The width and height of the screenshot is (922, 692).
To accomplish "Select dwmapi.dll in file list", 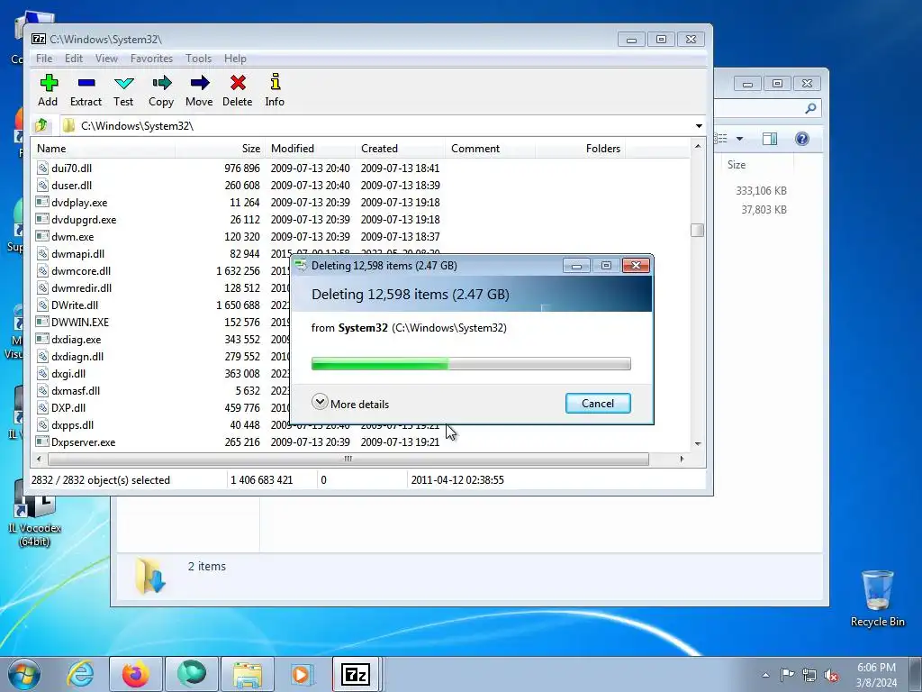I will click(x=77, y=253).
